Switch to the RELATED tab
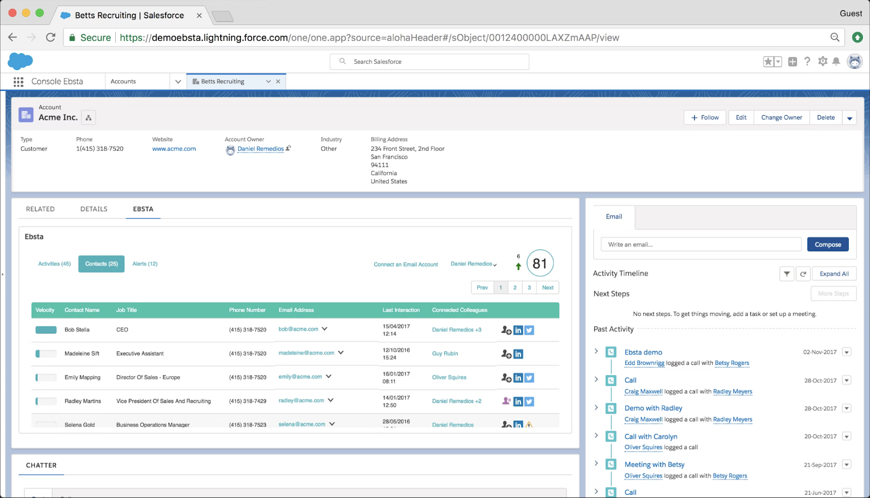The width and height of the screenshot is (870, 498). [x=40, y=209]
